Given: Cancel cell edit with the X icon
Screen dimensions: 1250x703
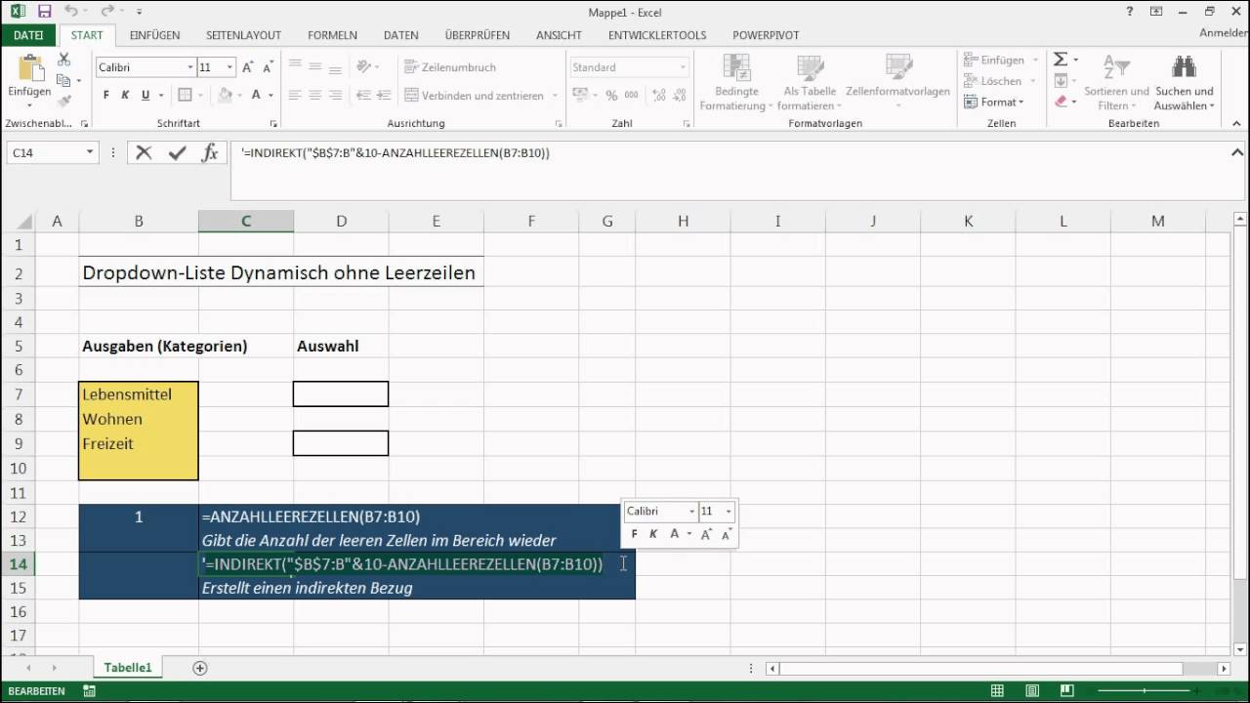Looking at the screenshot, I should [145, 152].
